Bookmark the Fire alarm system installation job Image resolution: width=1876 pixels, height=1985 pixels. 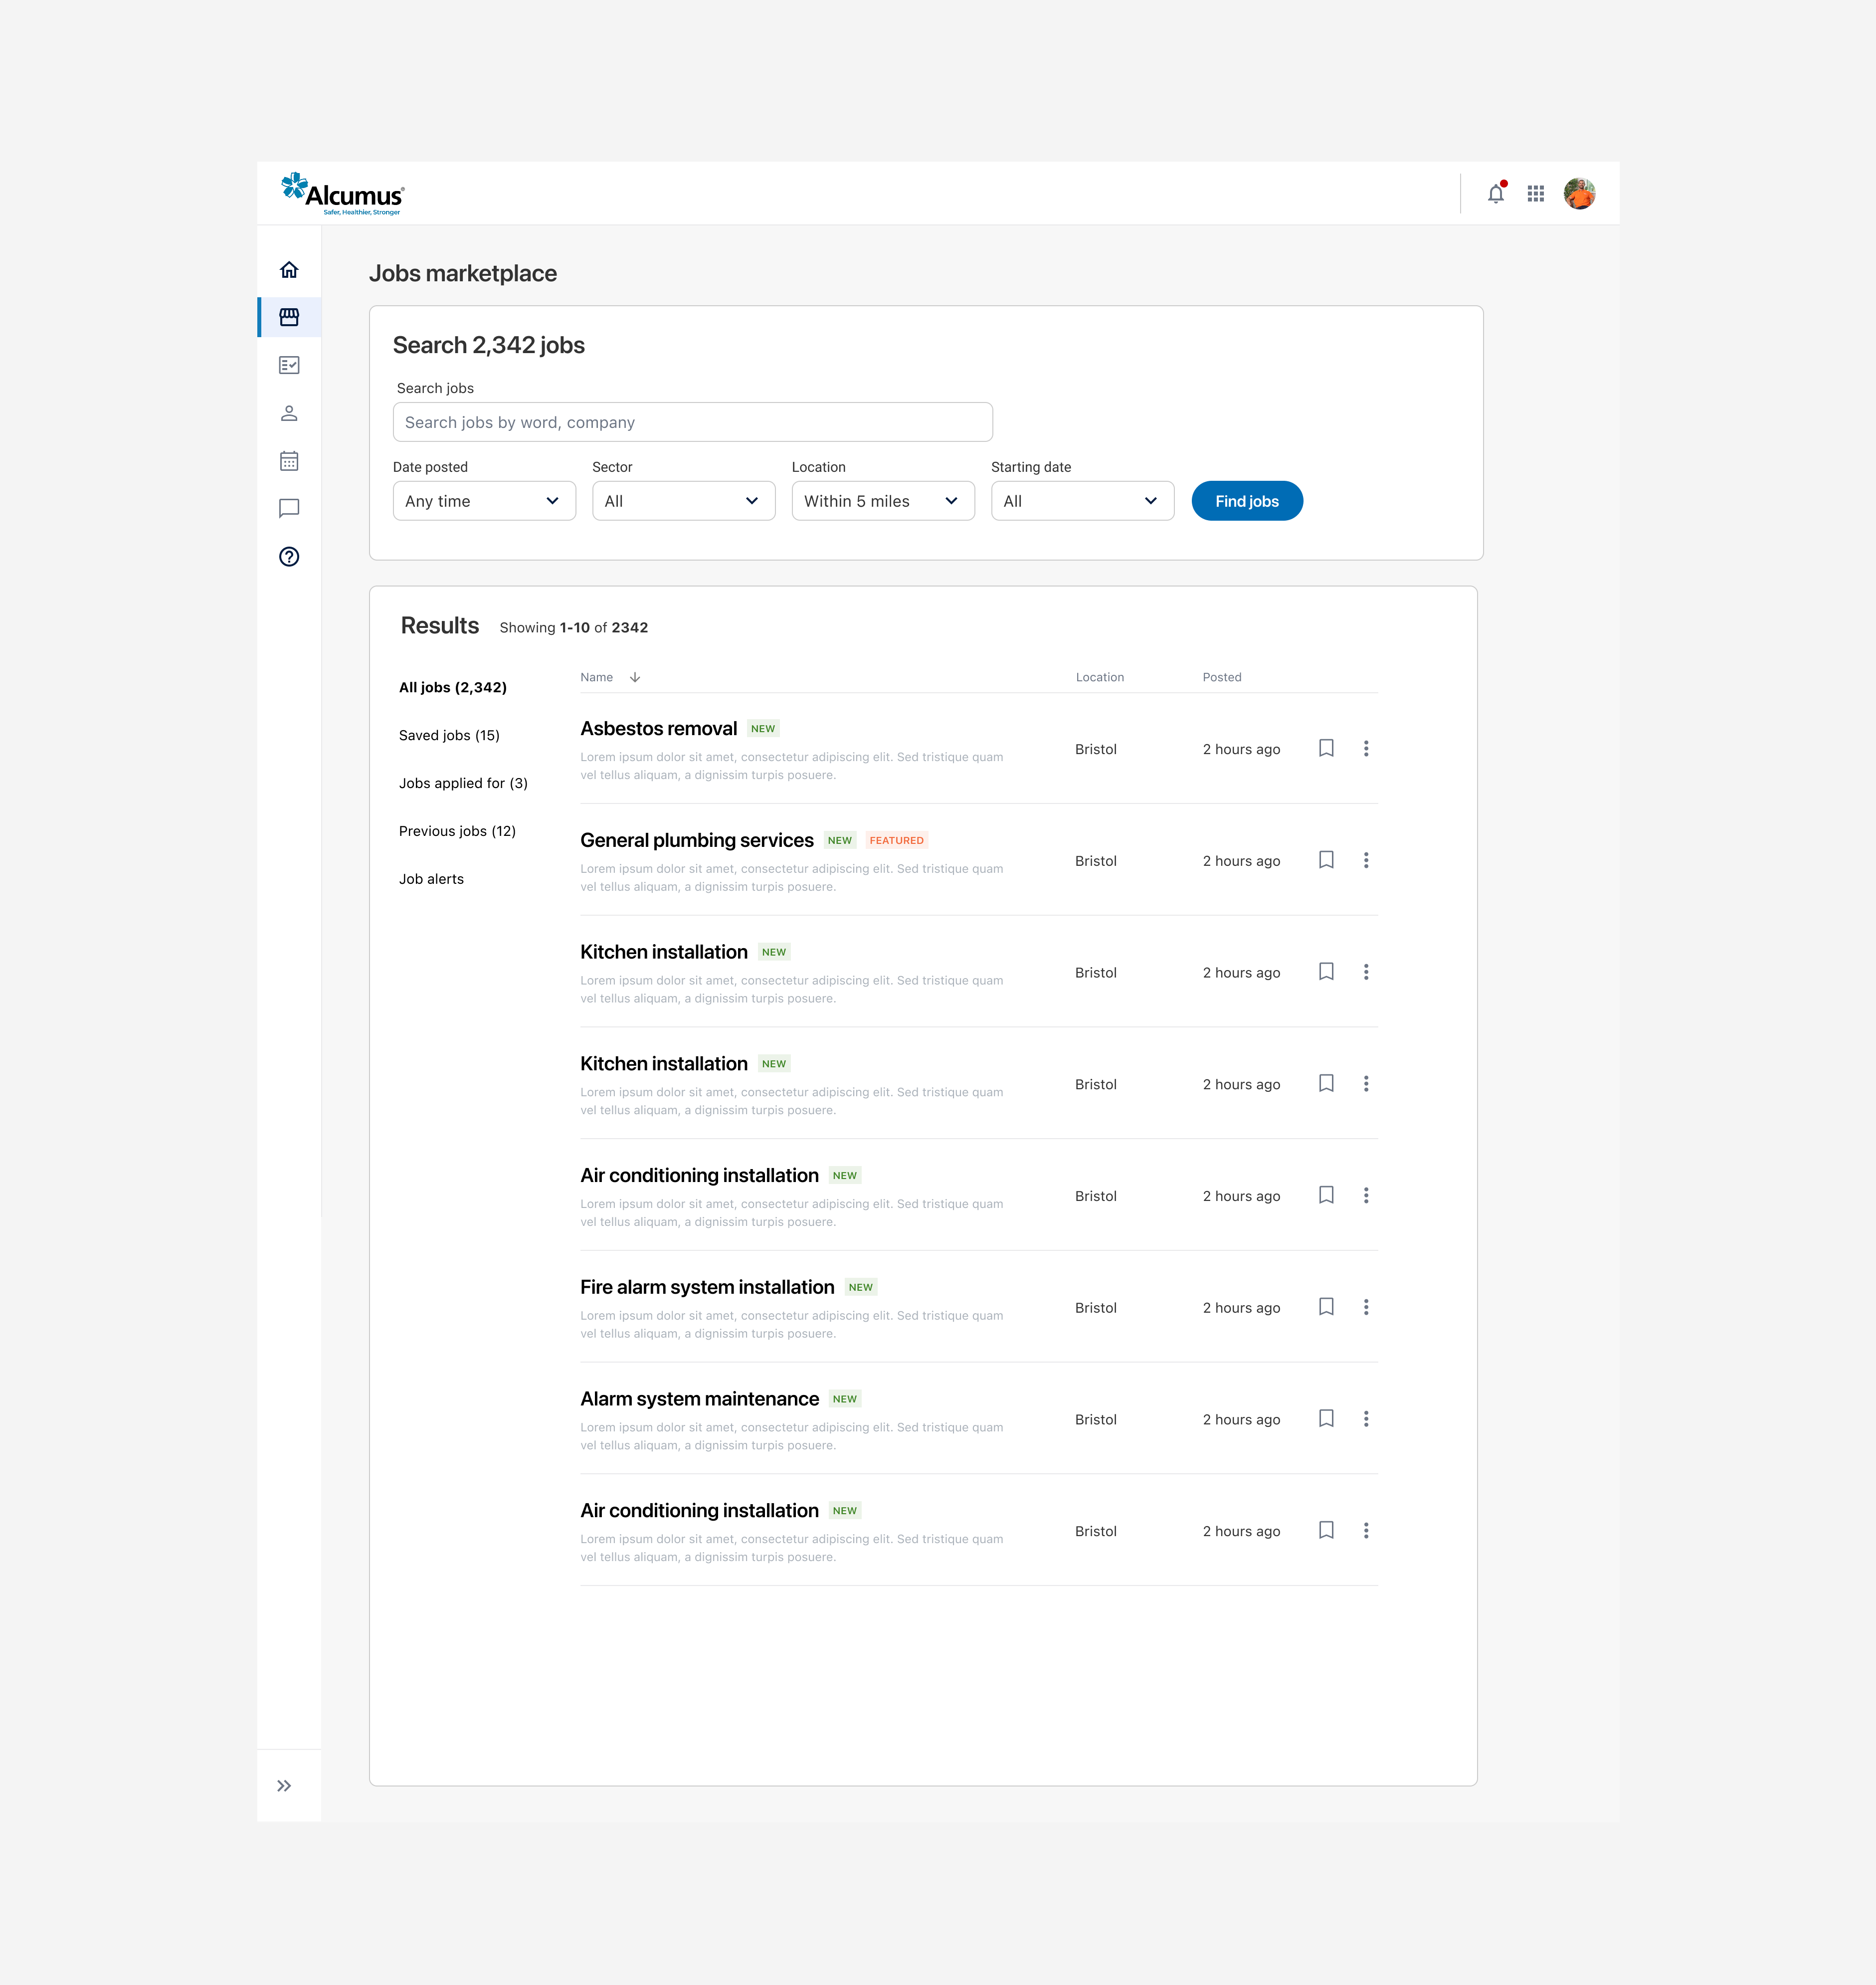pyautogui.click(x=1326, y=1307)
